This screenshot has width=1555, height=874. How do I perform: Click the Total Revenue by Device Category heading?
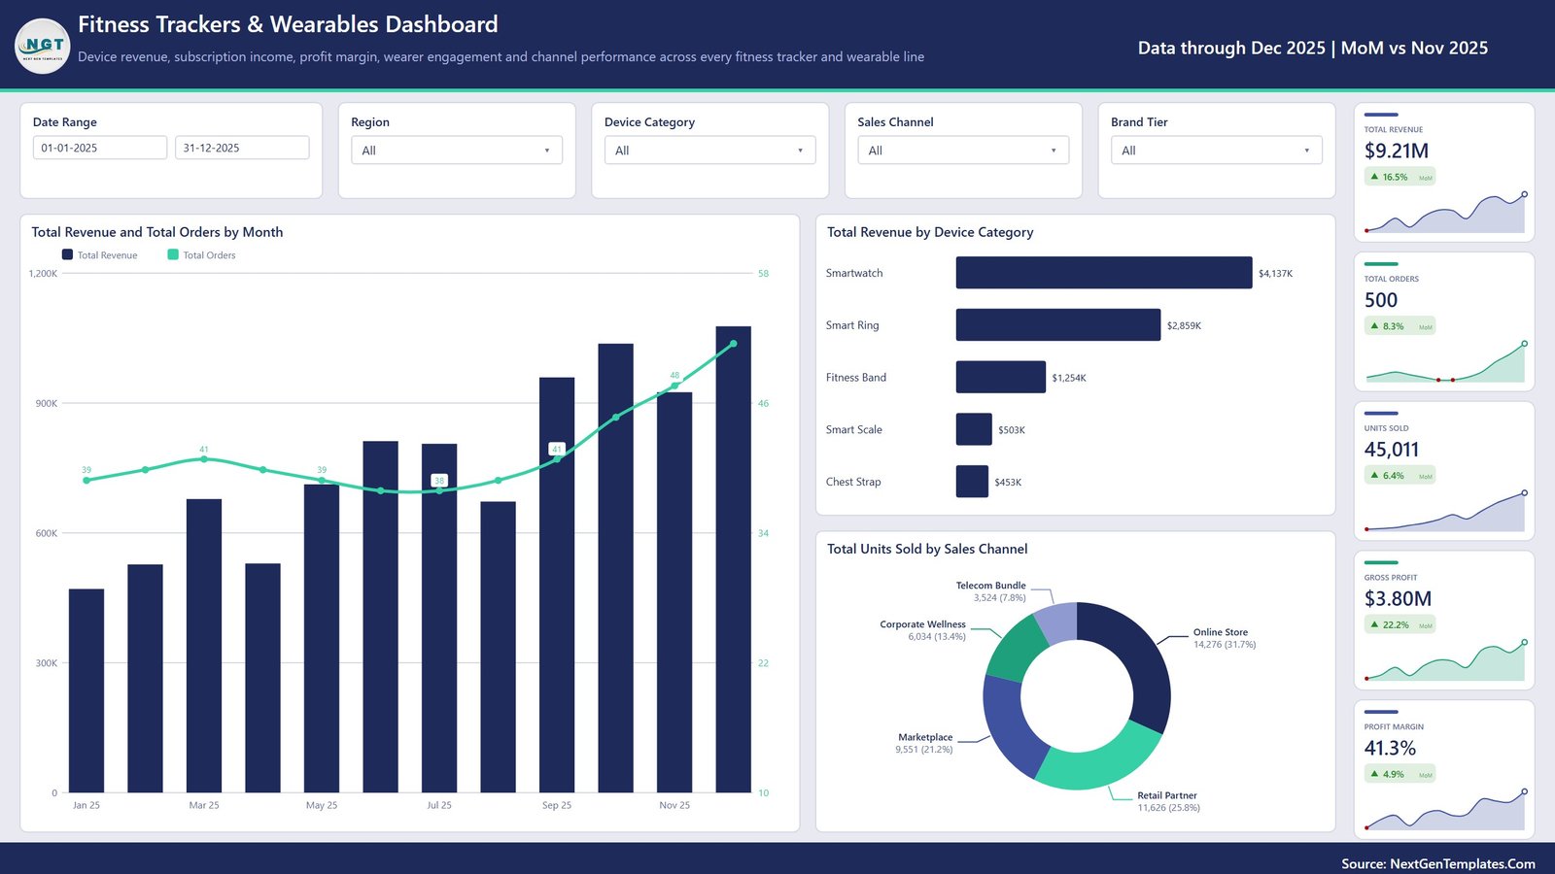click(x=930, y=232)
